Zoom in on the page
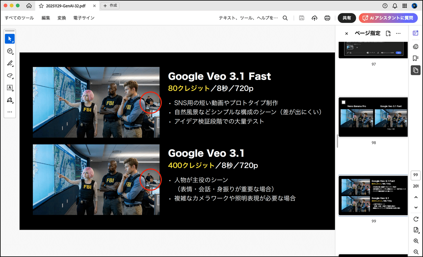The width and height of the screenshot is (423, 257). coord(416,241)
